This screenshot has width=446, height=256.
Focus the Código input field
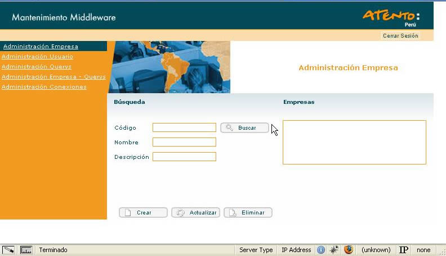click(x=184, y=127)
